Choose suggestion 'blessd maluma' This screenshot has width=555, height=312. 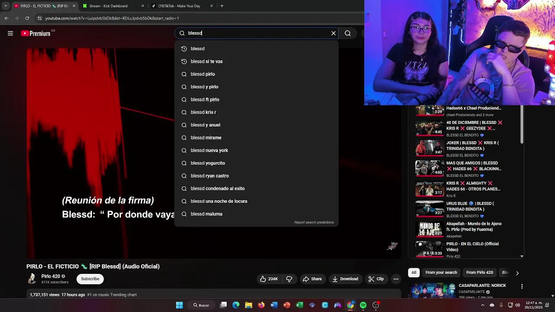[x=256, y=214]
